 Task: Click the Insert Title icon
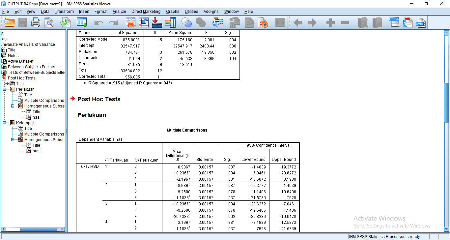pos(408,22)
